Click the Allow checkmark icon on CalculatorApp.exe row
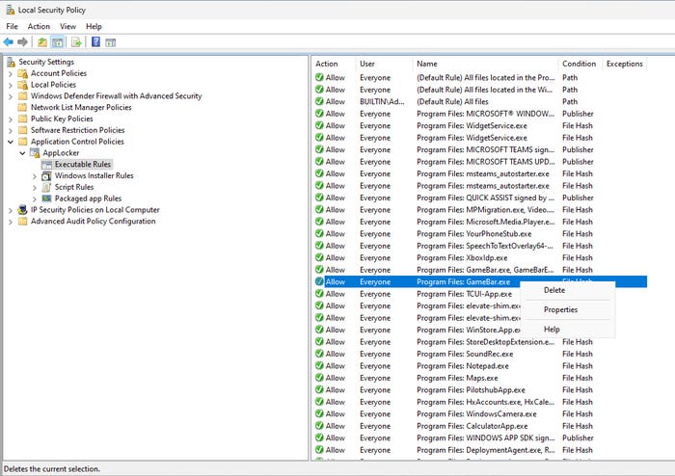 (x=319, y=426)
